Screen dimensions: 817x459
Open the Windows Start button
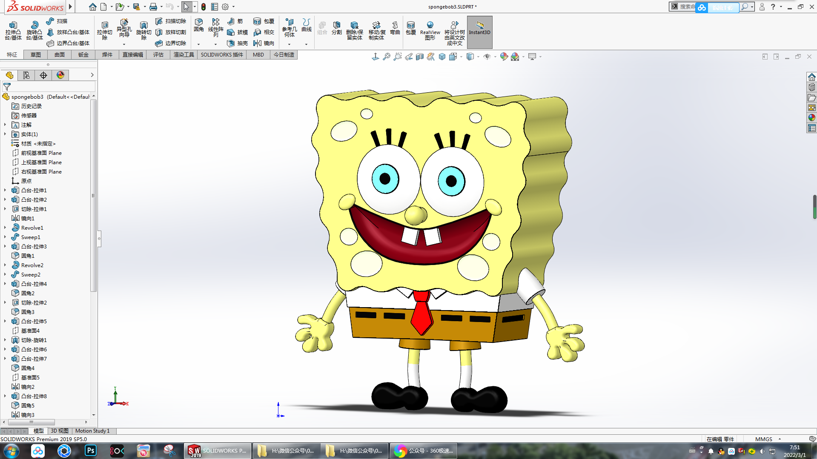(11, 450)
